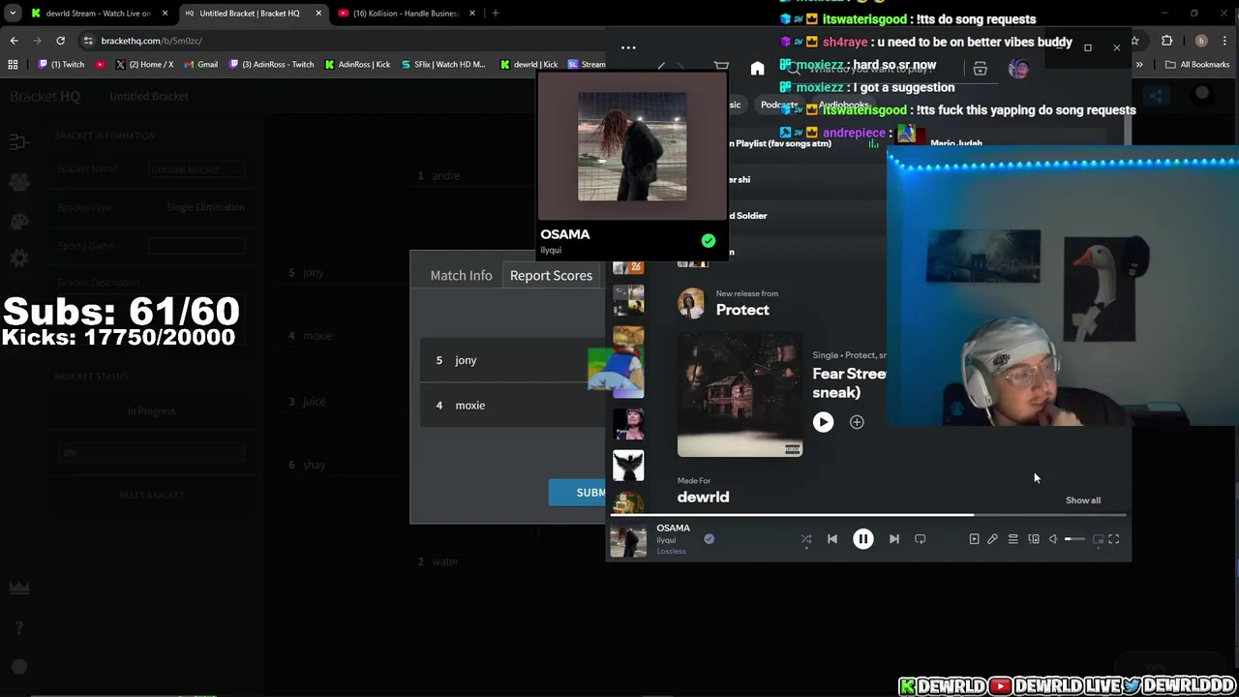This screenshot has width=1239, height=697.
Task: Mute Spotify with the speaker icon
Action: tap(1053, 539)
